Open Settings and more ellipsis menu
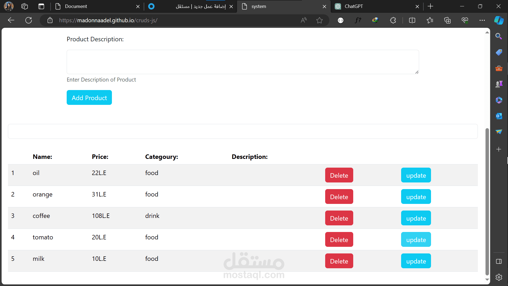Viewport: 508px width, 286px height. tap(482, 20)
